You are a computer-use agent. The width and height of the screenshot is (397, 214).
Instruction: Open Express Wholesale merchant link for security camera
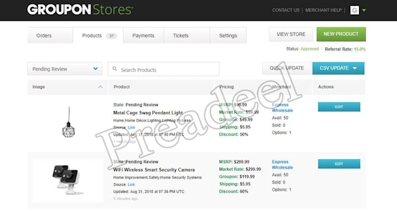pyautogui.click(x=283, y=164)
